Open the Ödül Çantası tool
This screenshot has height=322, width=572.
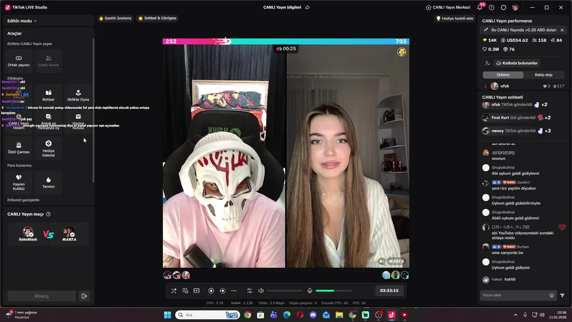click(19, 148)
